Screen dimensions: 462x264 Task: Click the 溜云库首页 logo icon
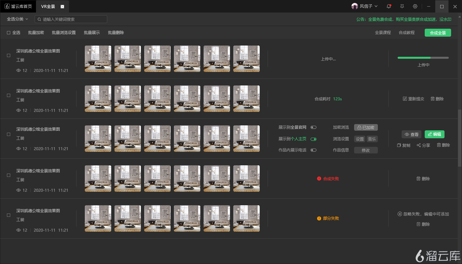7,6
